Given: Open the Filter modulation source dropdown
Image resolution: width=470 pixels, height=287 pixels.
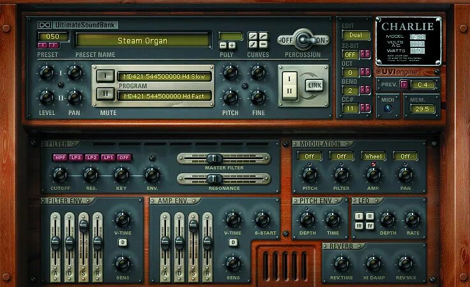Looking at the screenshot, I should [x=342, y=156].
